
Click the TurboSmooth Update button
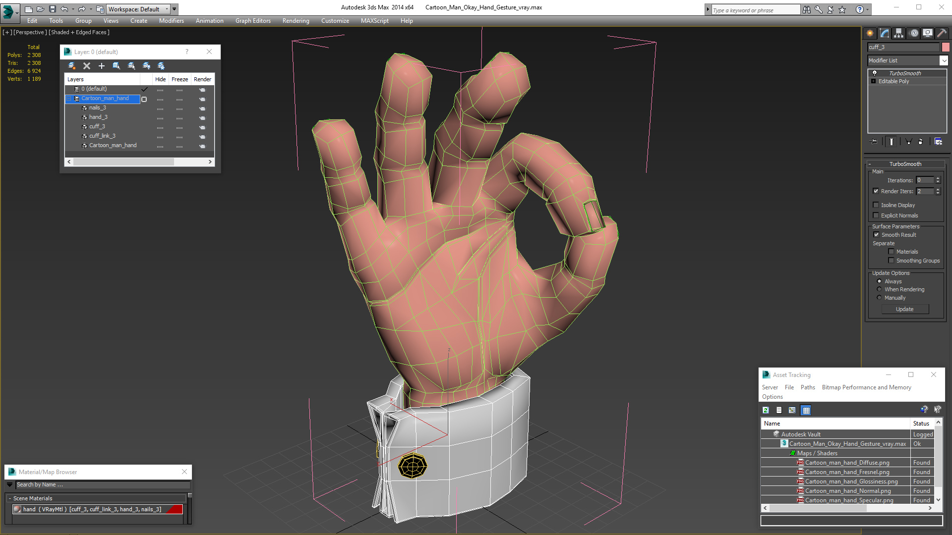click(x=904, y=309)
